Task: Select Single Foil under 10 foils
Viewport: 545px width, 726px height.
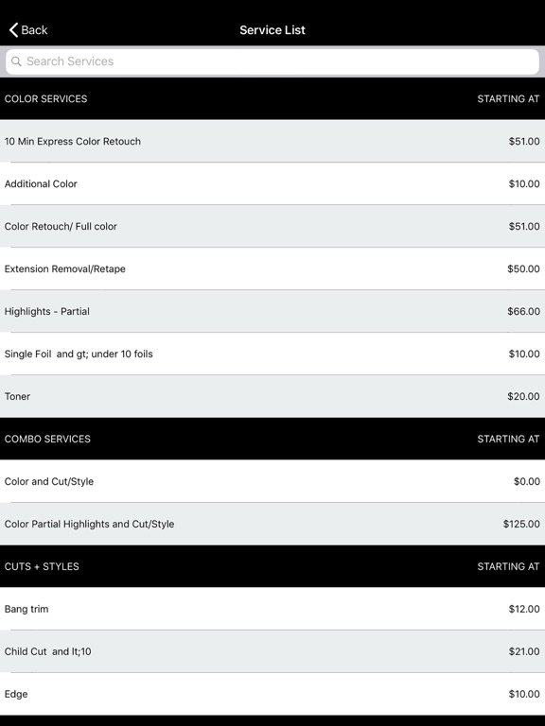Action: 272,354
